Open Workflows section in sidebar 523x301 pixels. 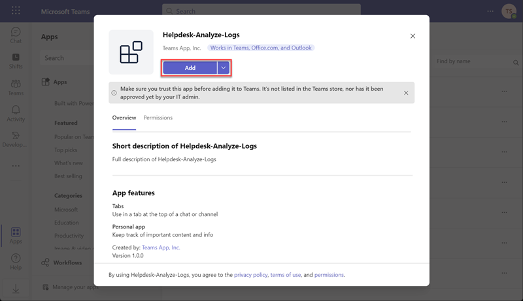(x=61, y=262)
